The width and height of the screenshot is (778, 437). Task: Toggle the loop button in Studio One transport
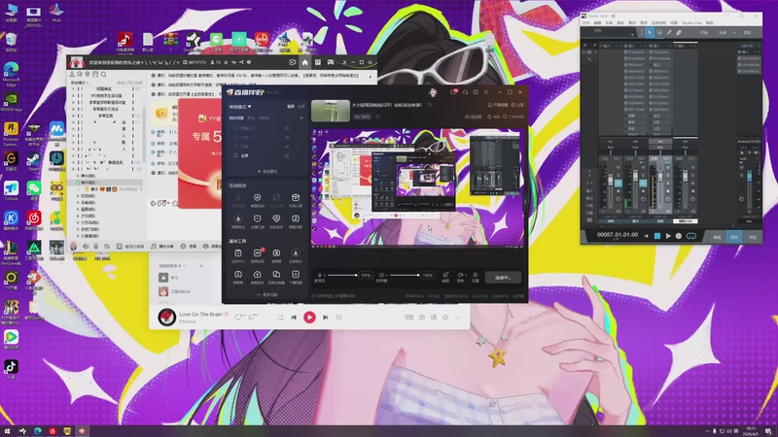pos(690,236)
